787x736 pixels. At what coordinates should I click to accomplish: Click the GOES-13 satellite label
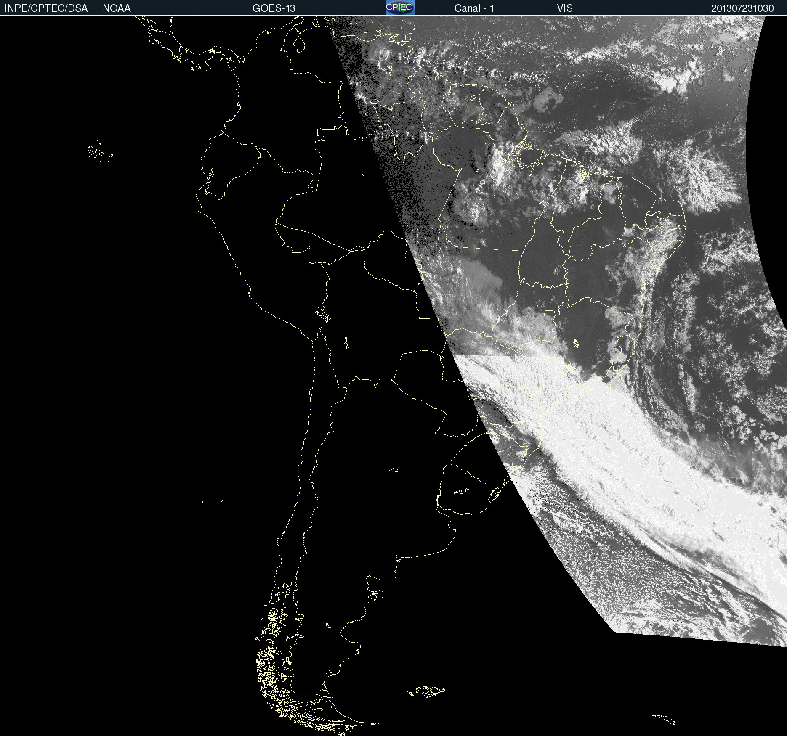click(274, 8)
